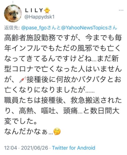Click the 12:04 2021/06/26 timestamp
127x155 pixels.
pyautogui.click(x=26, y=148)
